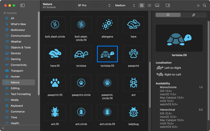This screenshot has height=131, width=210.
Task: Open the Media category
Action: 19,100
